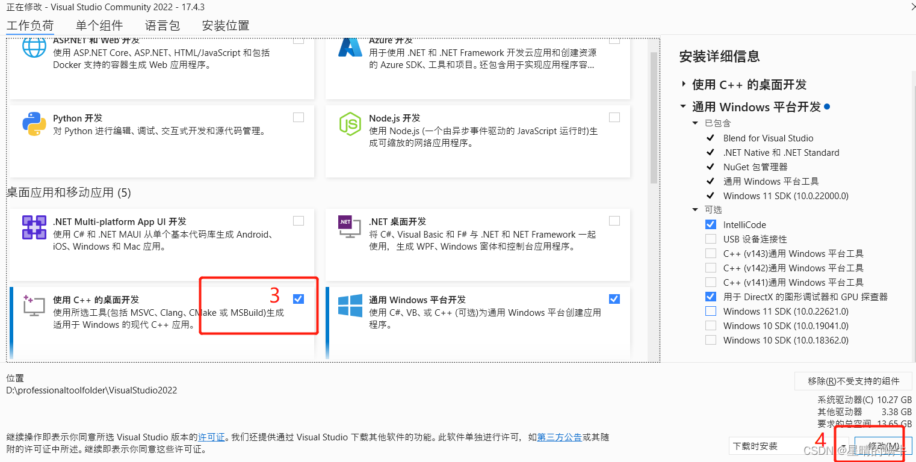The height and width of the screenshot is (462, 916).
Task: Open the 许可证 link
Action: click(x=211, y=437)
